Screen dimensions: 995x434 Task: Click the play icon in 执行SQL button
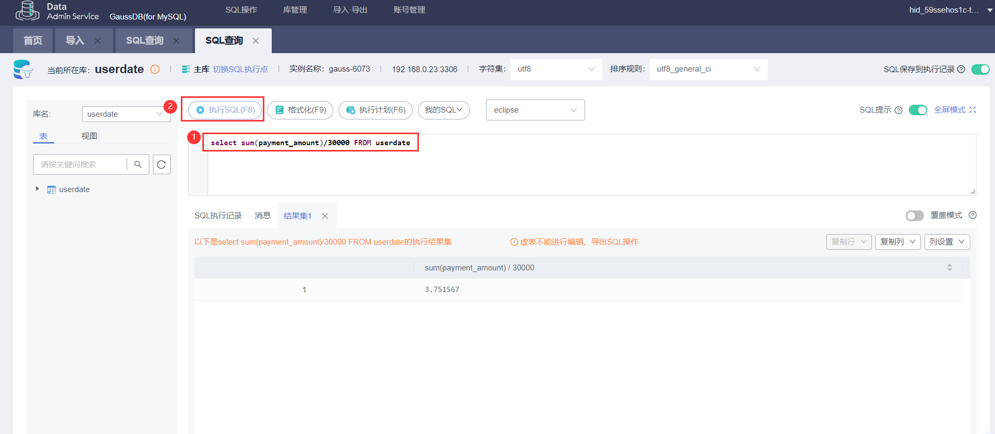point(200,110)
